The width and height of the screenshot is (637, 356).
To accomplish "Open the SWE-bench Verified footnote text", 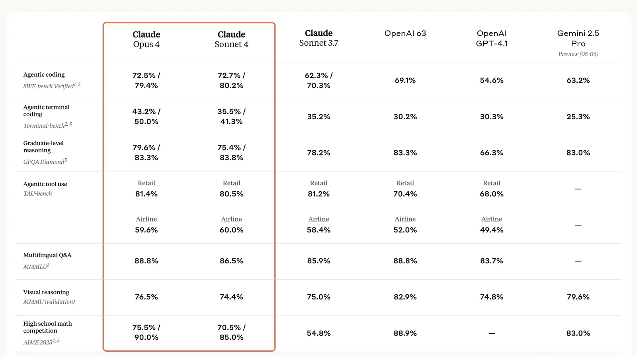I will (49, 86).
